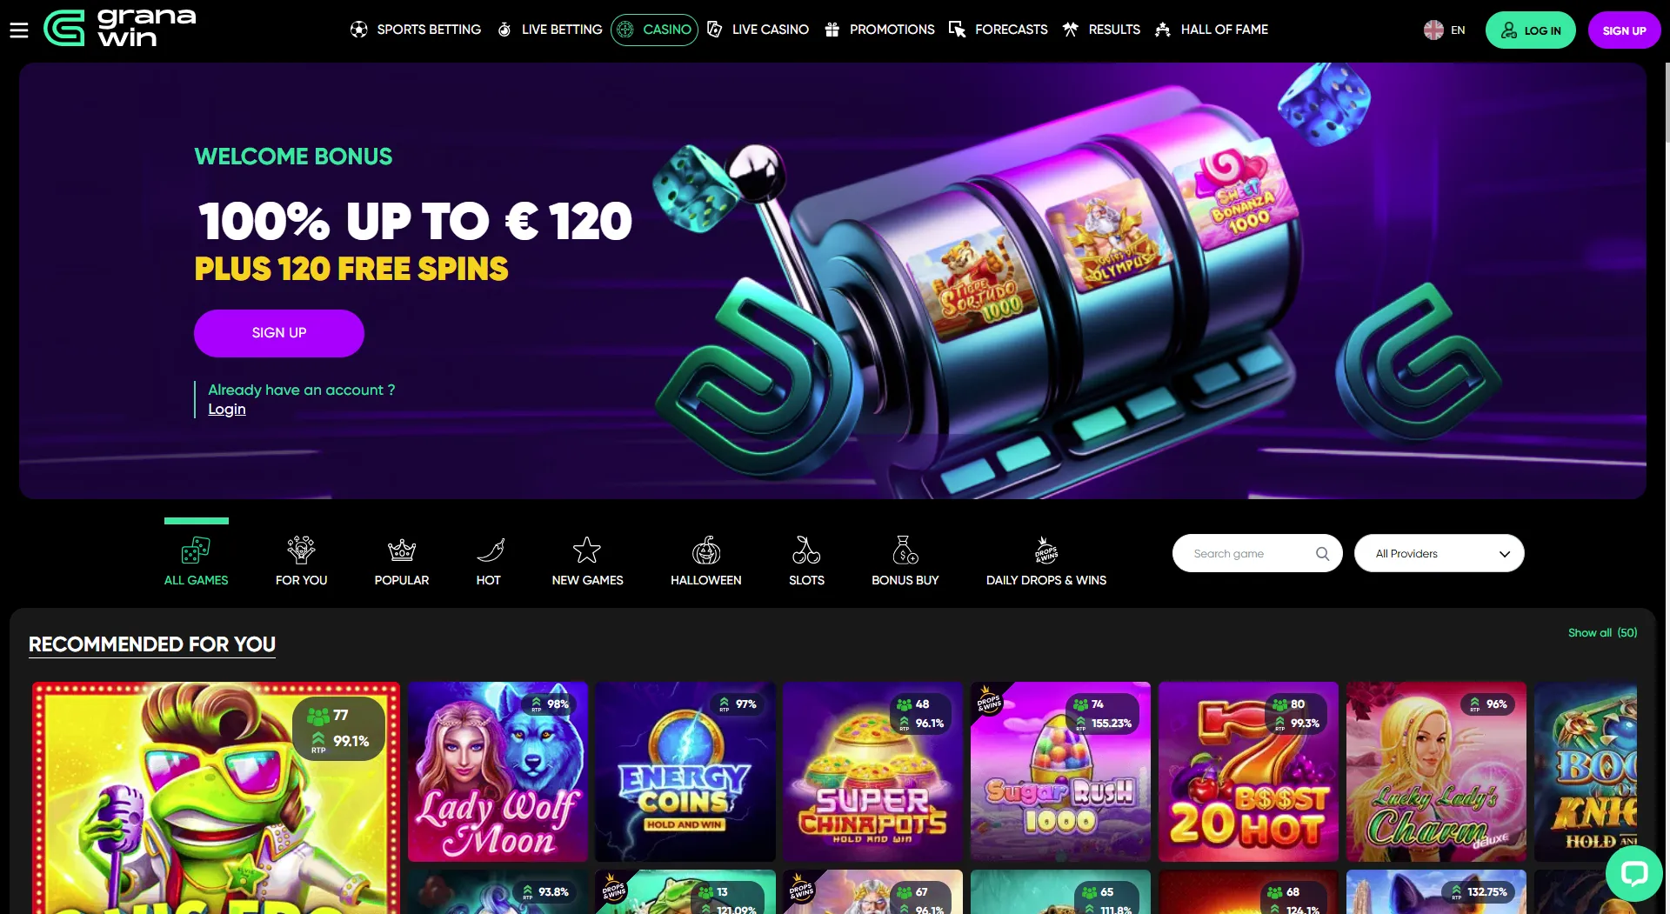
Task: Switch to the For You tab
Action: point(301,561)
